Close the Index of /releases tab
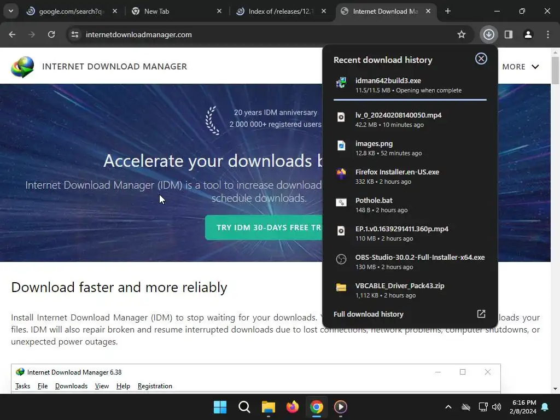Viewport: 560px width, 420px height. [x=324, y=11]
